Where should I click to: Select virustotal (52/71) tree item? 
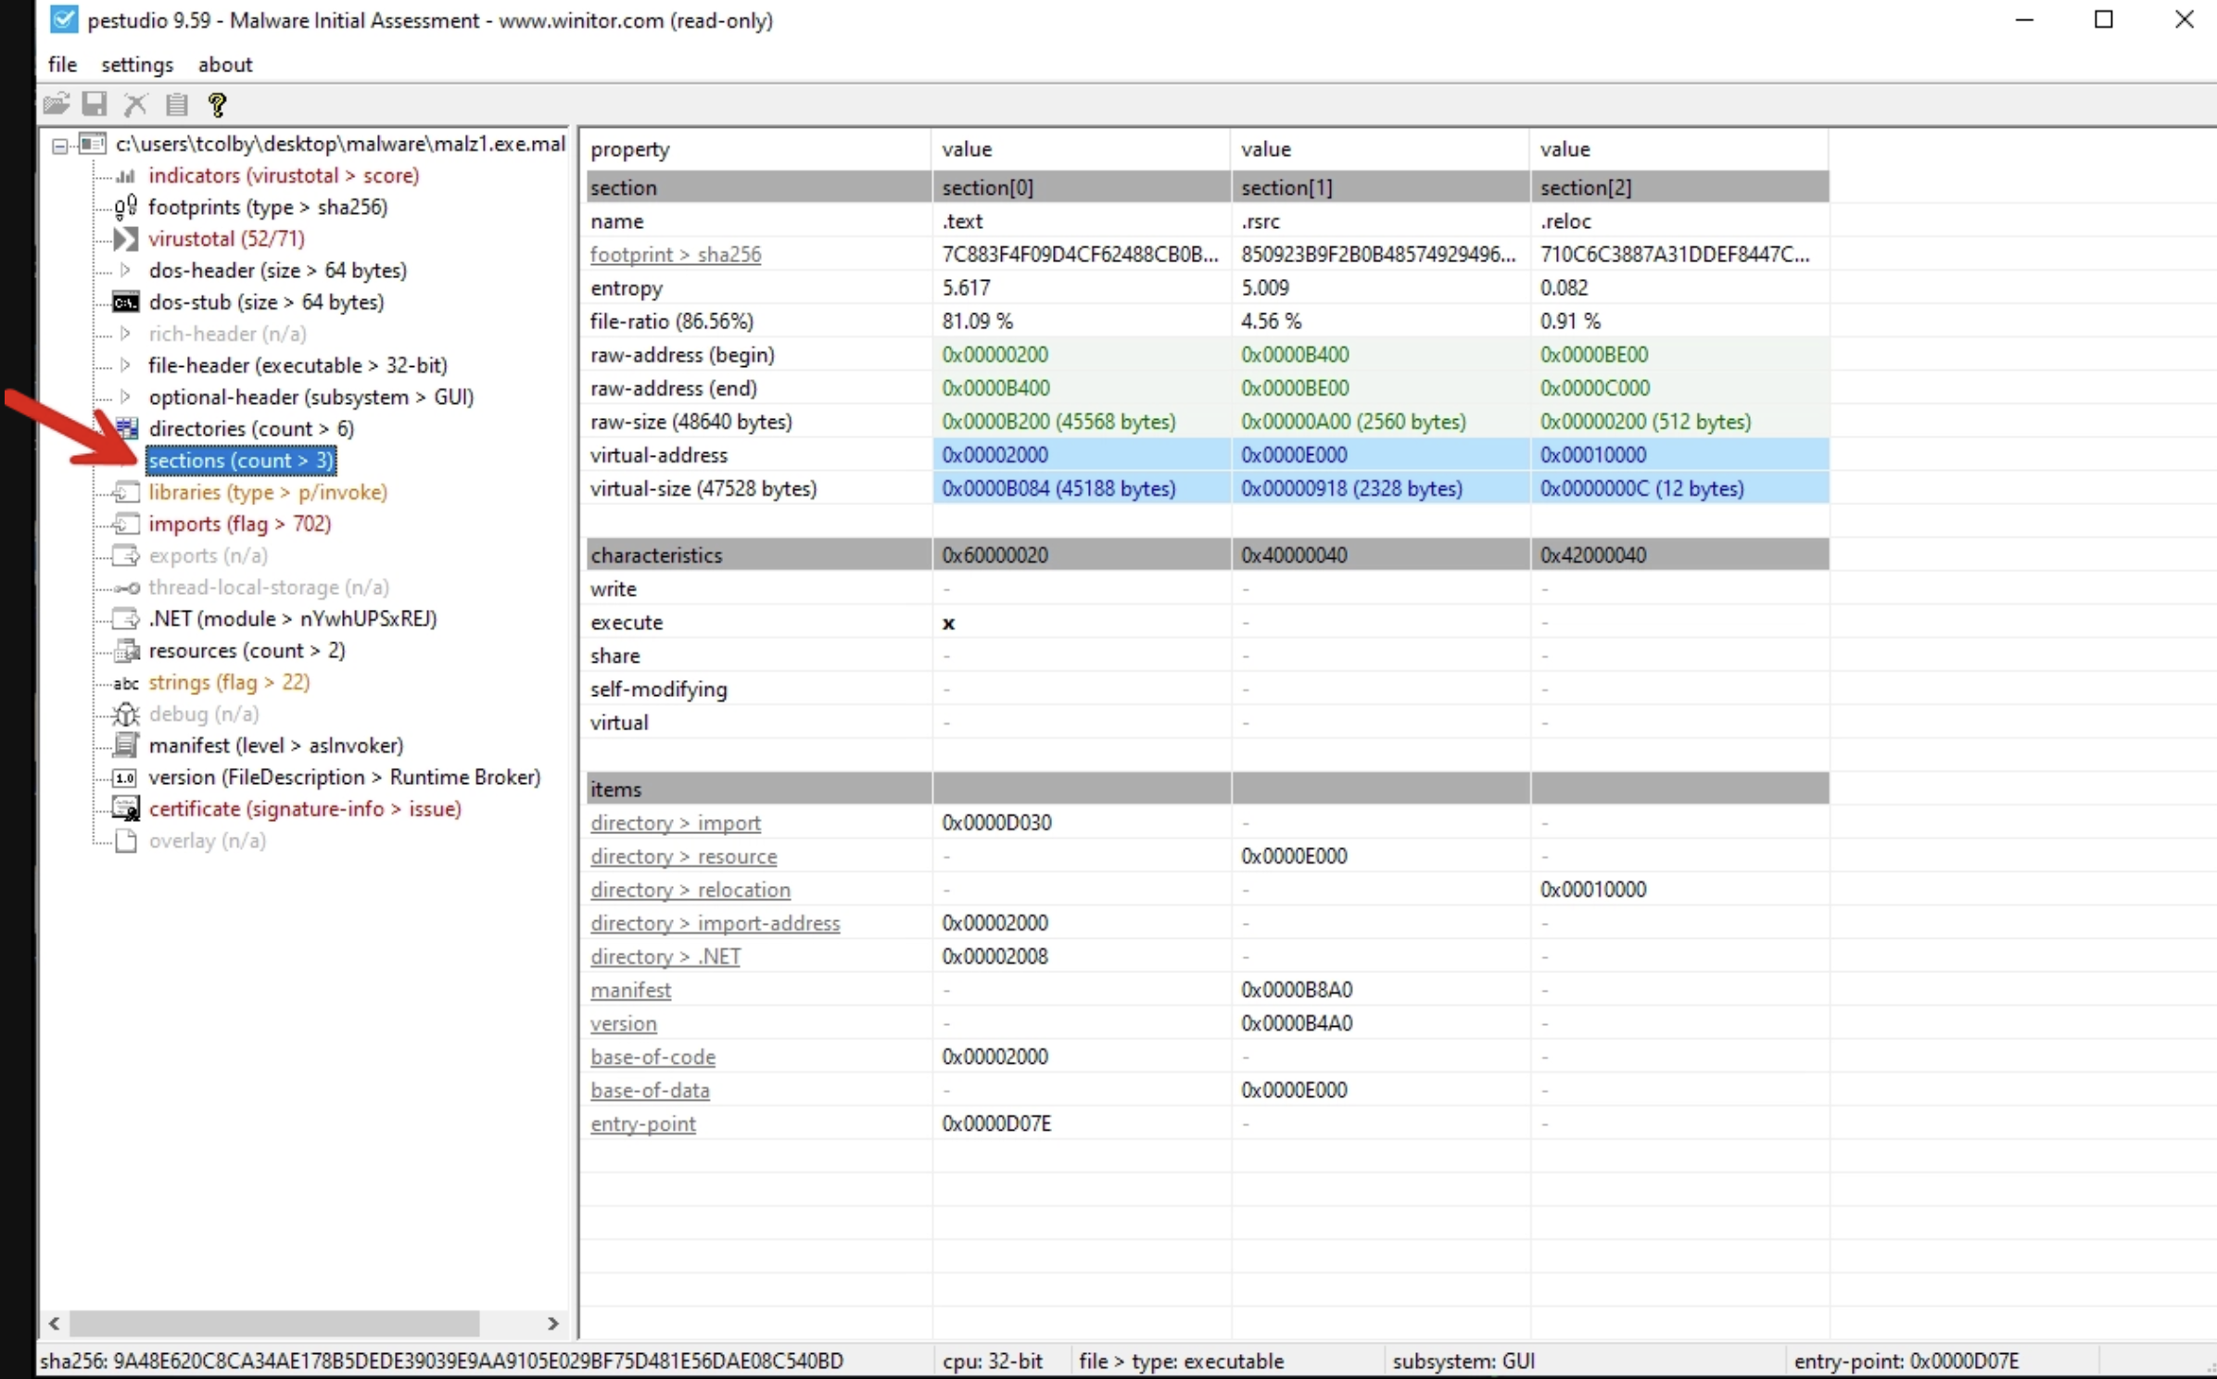226,238
